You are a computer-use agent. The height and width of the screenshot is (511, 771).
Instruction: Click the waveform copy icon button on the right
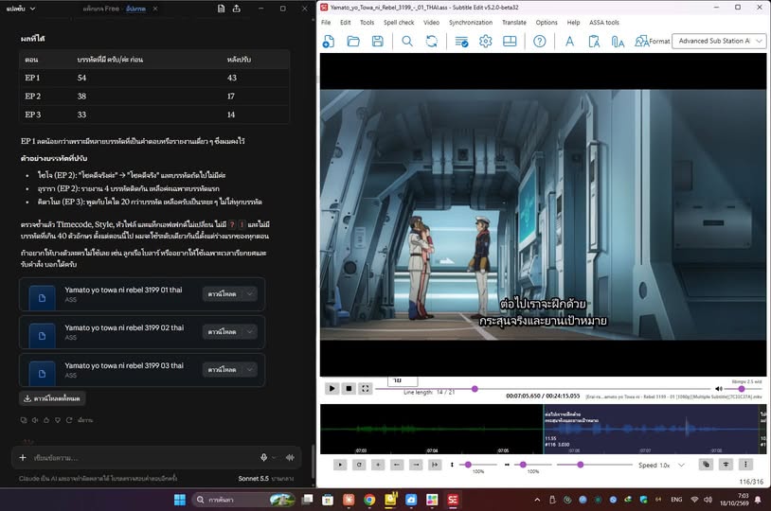[x=706, y=465]
